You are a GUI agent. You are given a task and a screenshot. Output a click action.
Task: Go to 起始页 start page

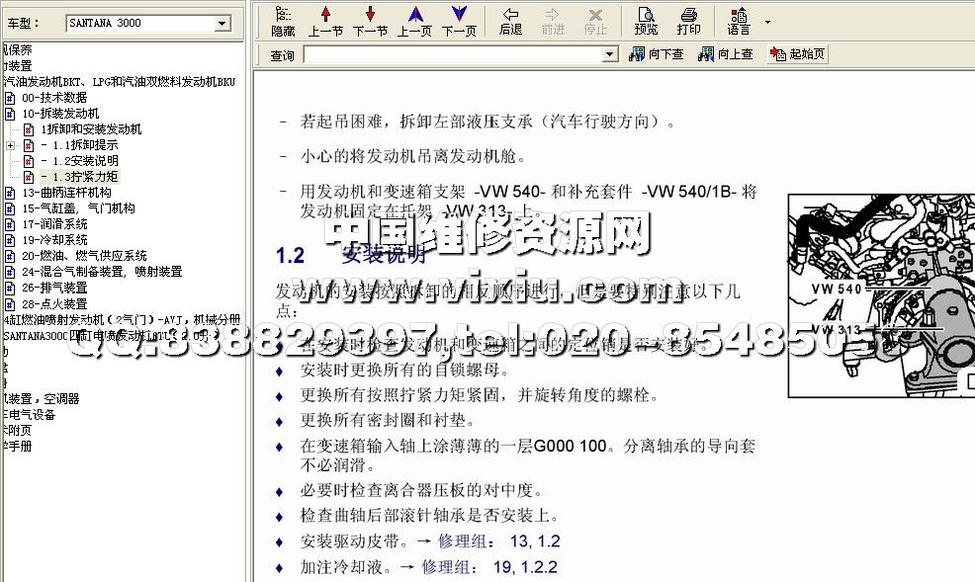coord(798,54)
